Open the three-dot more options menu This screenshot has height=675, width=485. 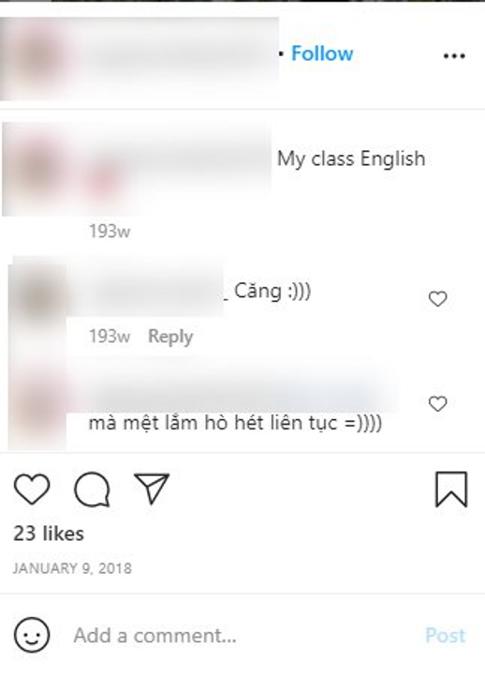click(454, 56)
